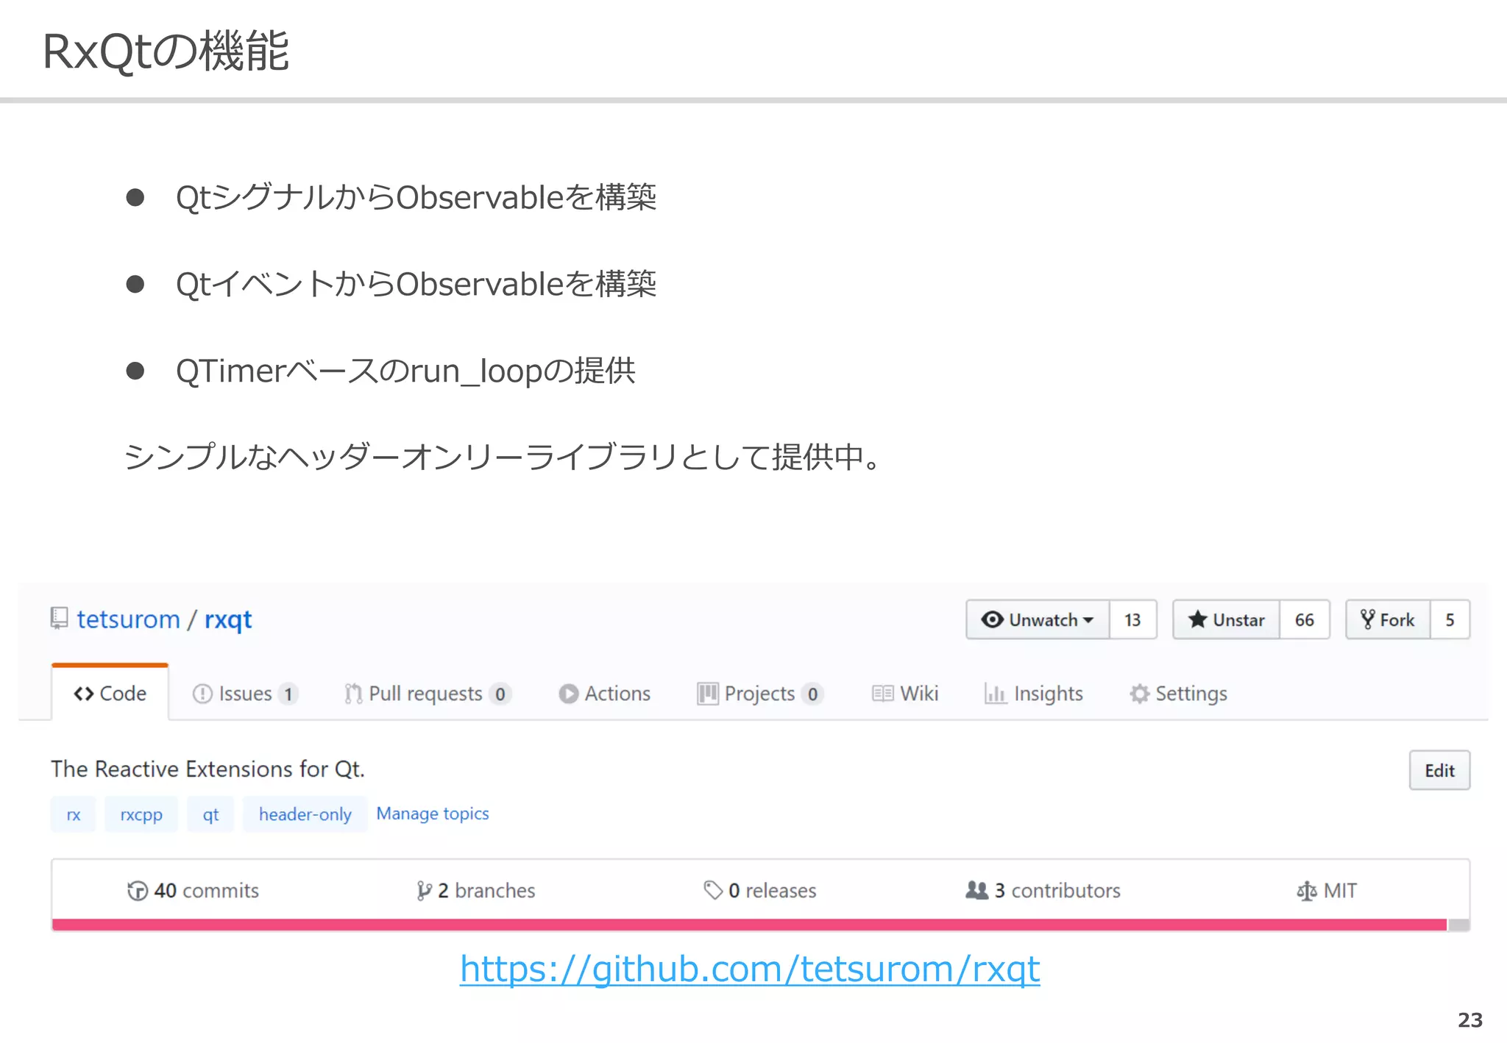Viewport: 1507px width, 1043px height.
Task: Open the Insights tab
Action: [1034, 694]
